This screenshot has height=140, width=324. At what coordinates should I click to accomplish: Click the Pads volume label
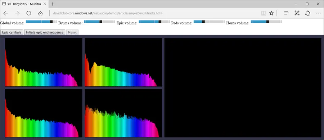182,23
